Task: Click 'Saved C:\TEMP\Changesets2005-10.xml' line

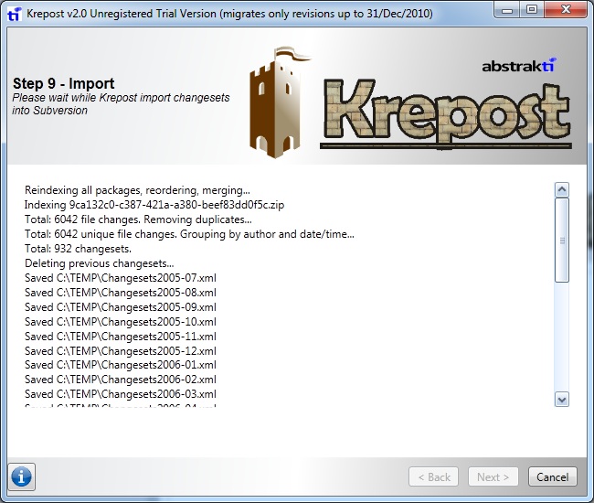Action: pyautogui.click(x=121, y=322)
